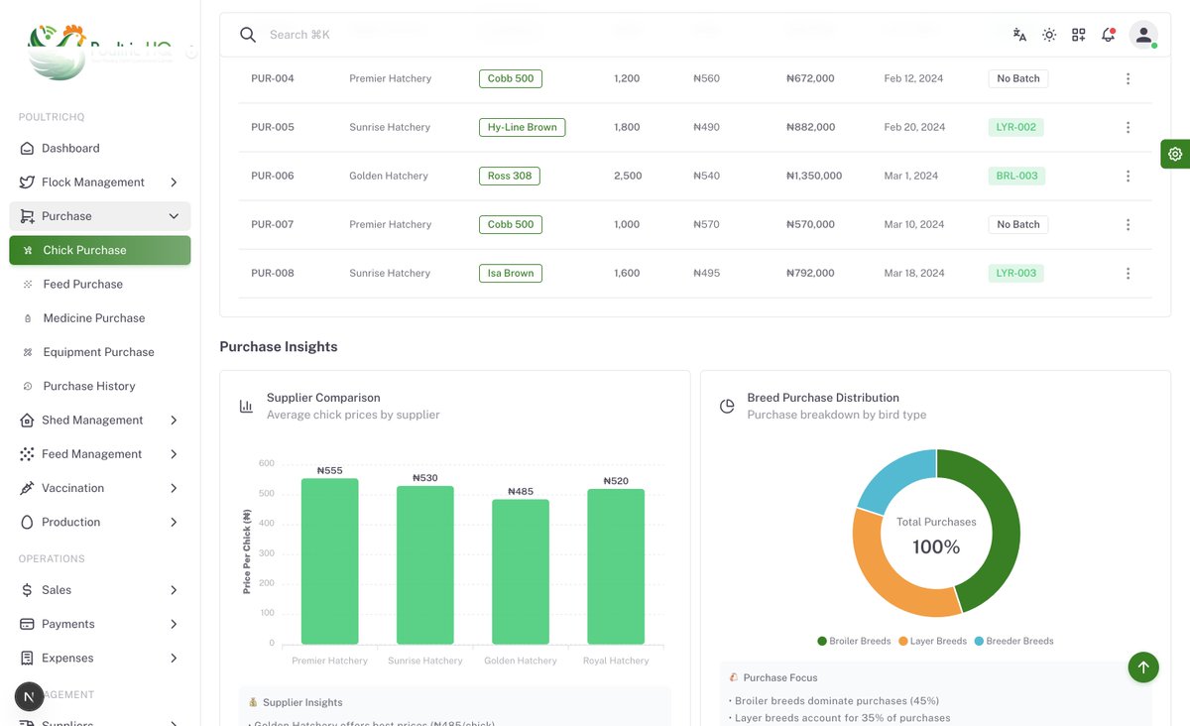Toggle light/dark theme sun icon
Image resolution: width=1190 pixels, height=726 pixels.
[1049, 35]
